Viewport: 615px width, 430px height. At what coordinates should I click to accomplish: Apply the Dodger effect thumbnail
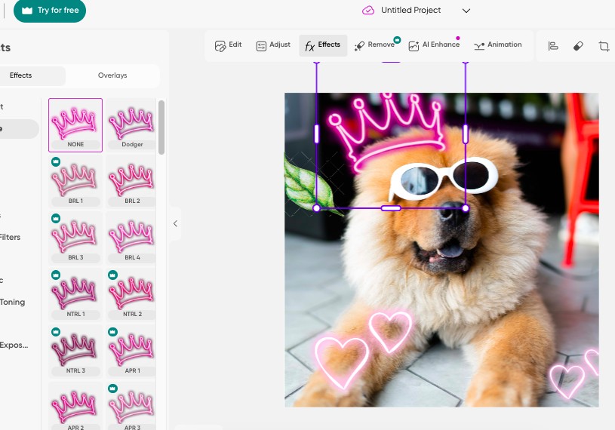pos(131,125)
